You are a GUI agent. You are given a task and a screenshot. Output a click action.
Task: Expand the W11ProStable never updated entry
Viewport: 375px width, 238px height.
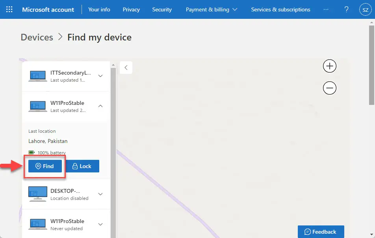[100, 224]
